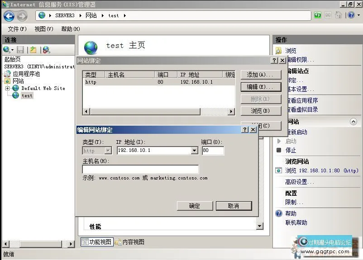Click the 停止 black square icon

[x=279, y=150]
